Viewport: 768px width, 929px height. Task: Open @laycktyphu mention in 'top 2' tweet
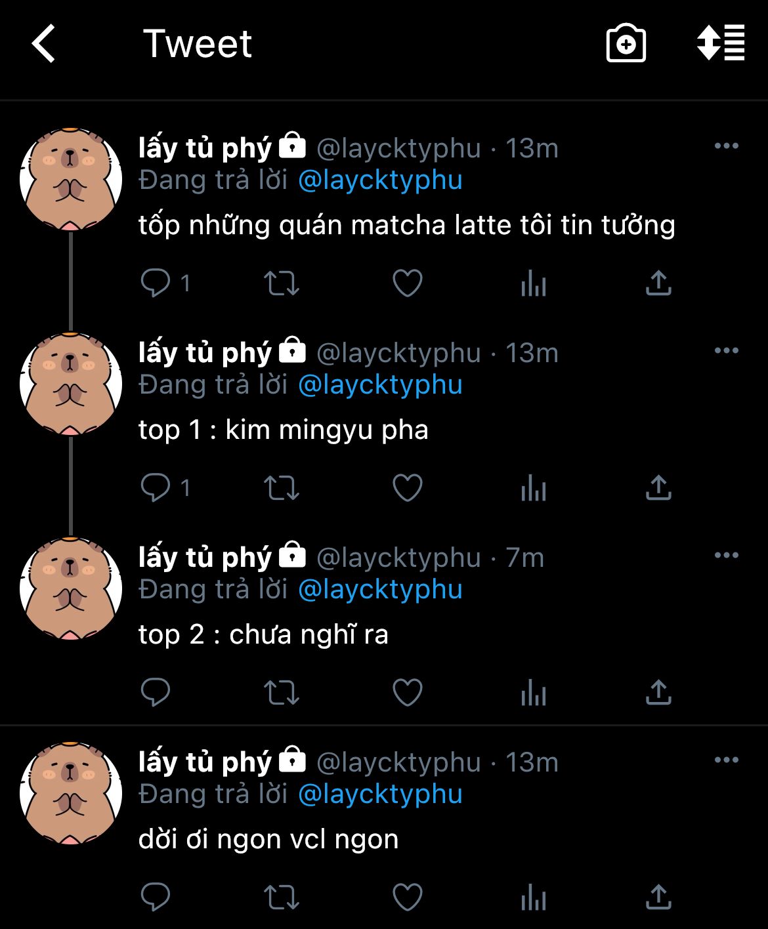coord(380,590)
